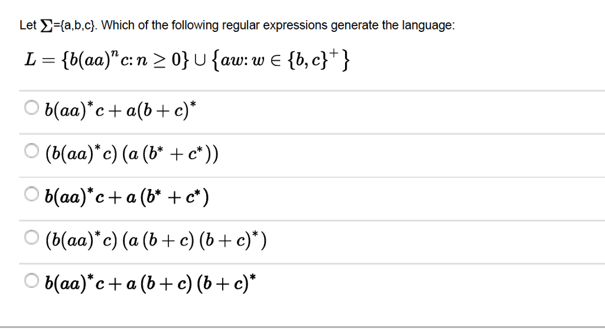The height and width of the screenshot is (330, 605).
Task: Click the alphabet set {a,b,c} text
Action: pyautogui.click(x=77, y=25)
